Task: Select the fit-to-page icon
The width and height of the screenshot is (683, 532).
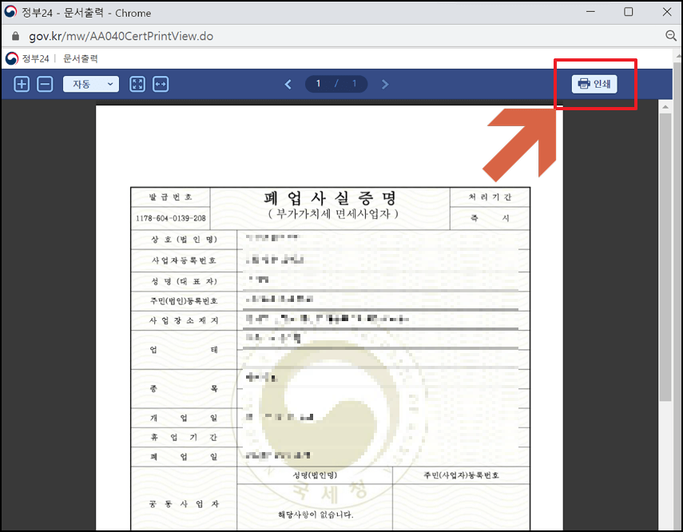Action: click(137, 83)
